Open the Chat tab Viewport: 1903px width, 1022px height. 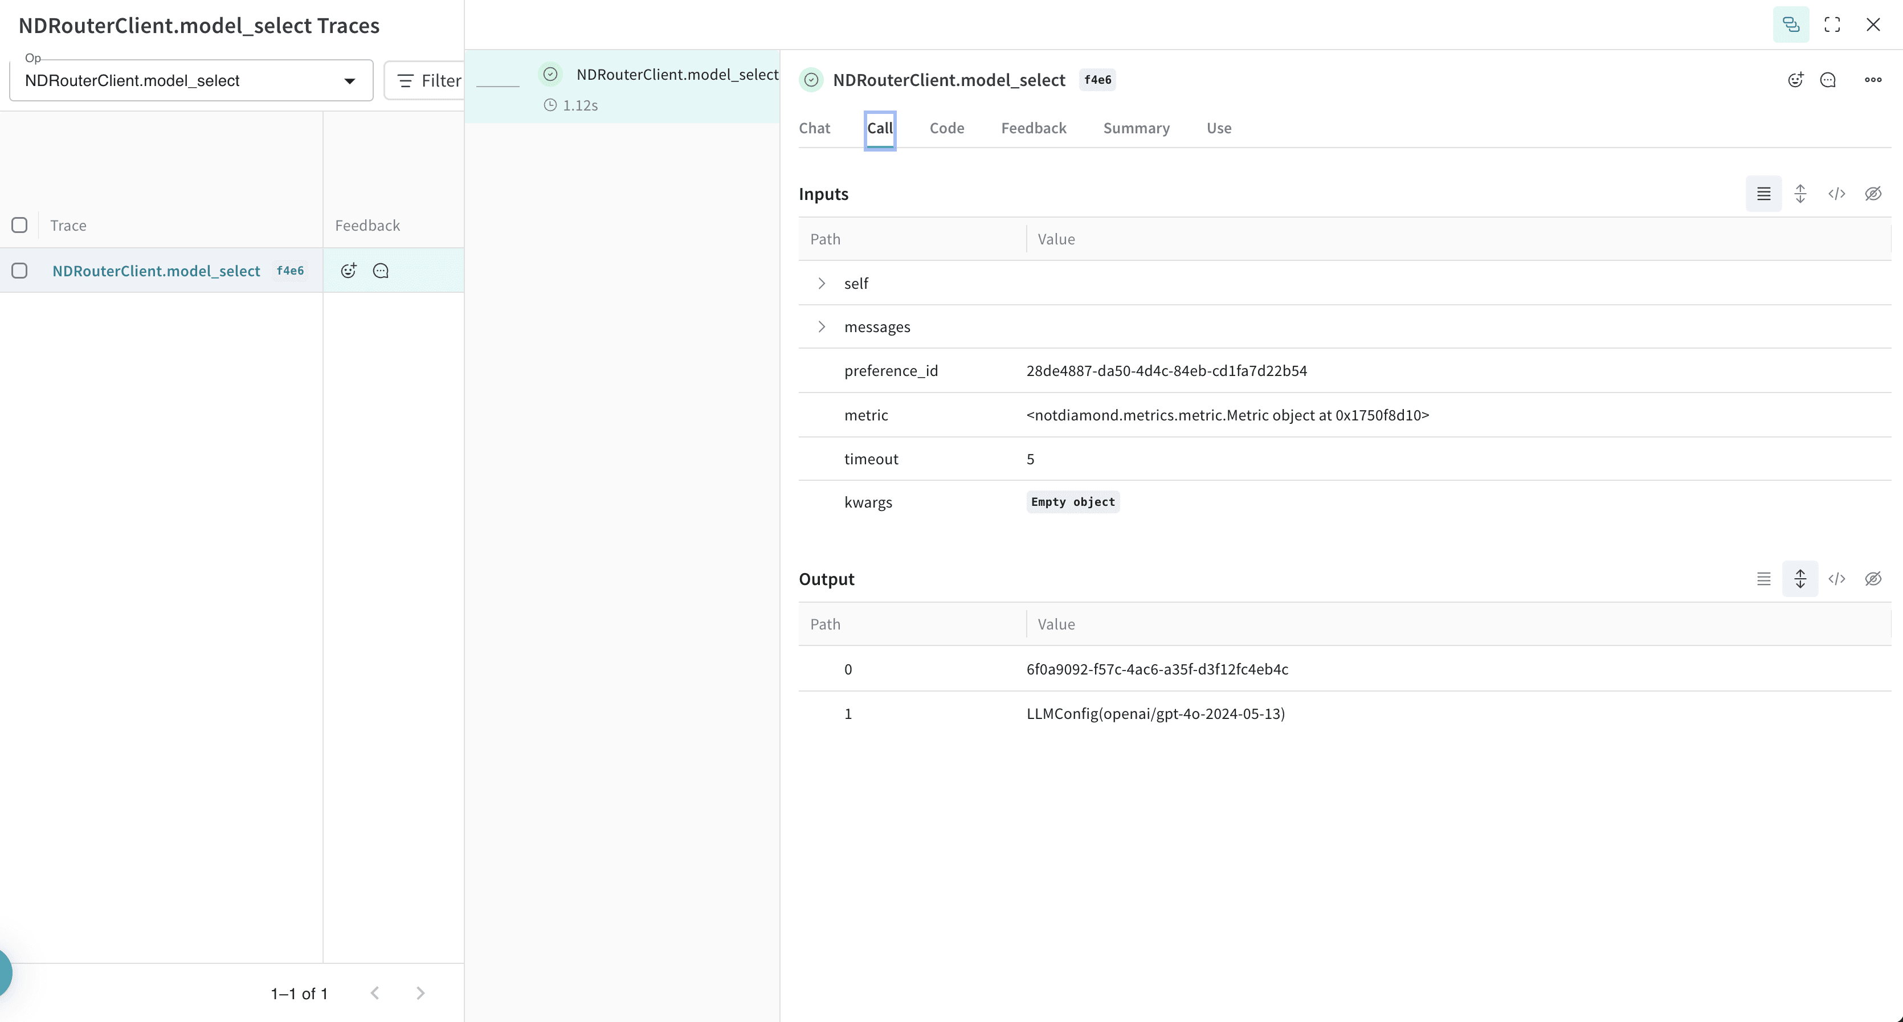pyautogui.click(x=814, y=129)
